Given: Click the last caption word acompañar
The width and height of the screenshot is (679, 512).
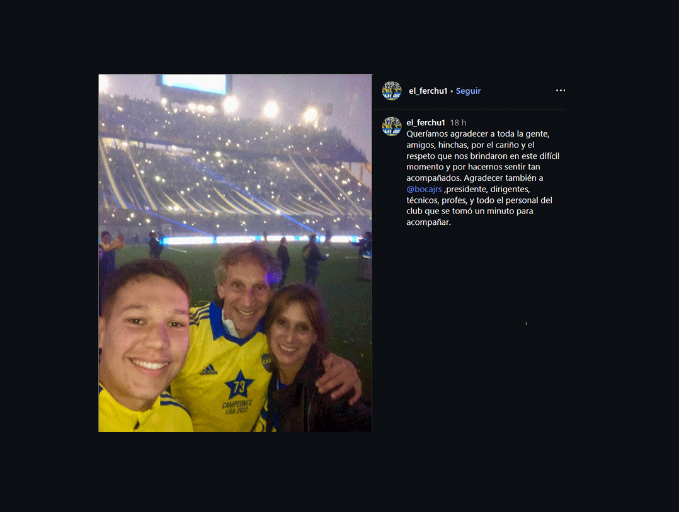Looking at the screenshot, I should click(428, 222).
